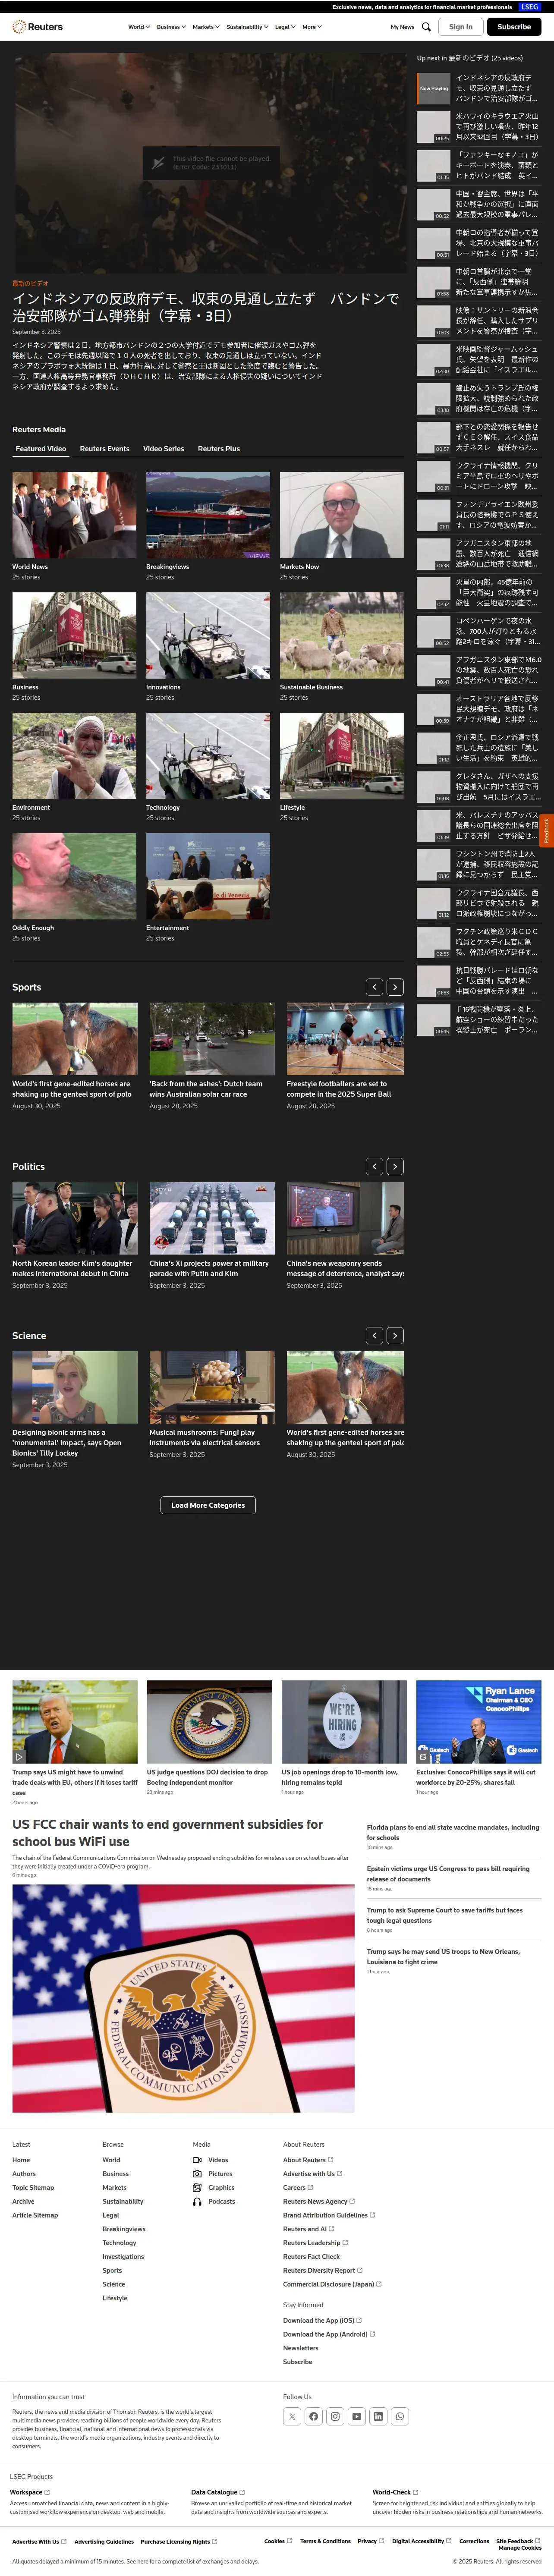Click next arrow in Sports carousel
554x2576 pixels.
click(x=395, y=987)
